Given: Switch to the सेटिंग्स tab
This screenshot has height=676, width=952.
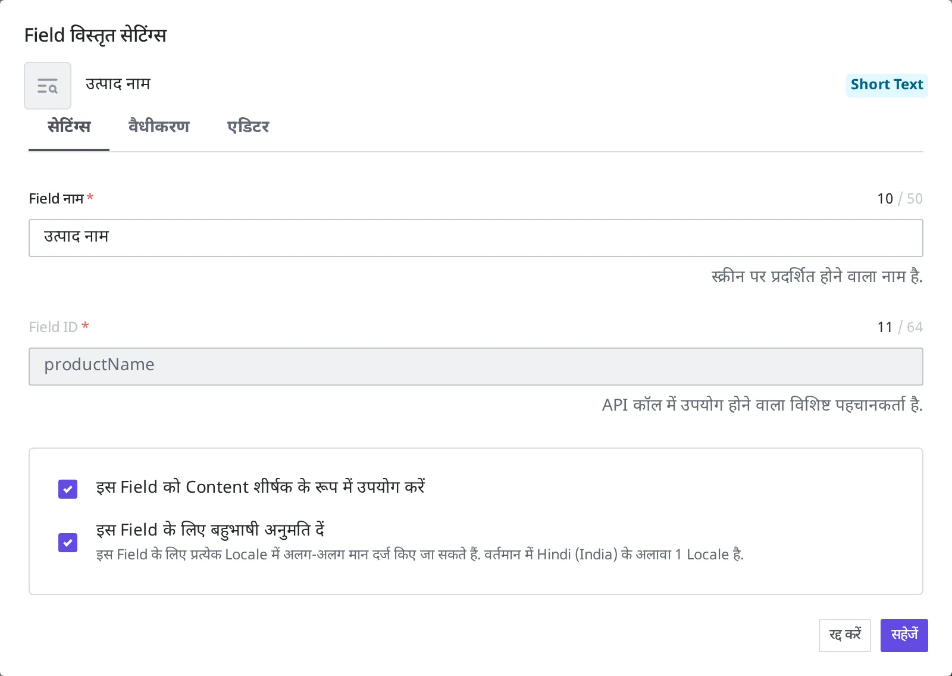Looking at the screenshot, I should 69,127.
